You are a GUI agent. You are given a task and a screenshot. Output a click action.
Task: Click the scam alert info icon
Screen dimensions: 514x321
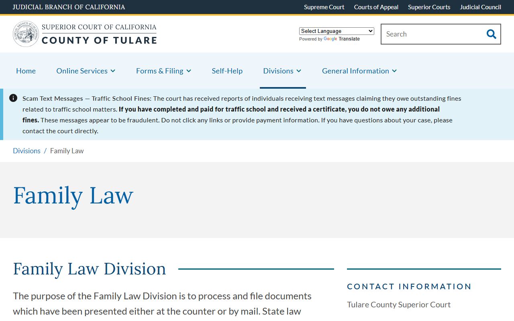click(13, 98)
